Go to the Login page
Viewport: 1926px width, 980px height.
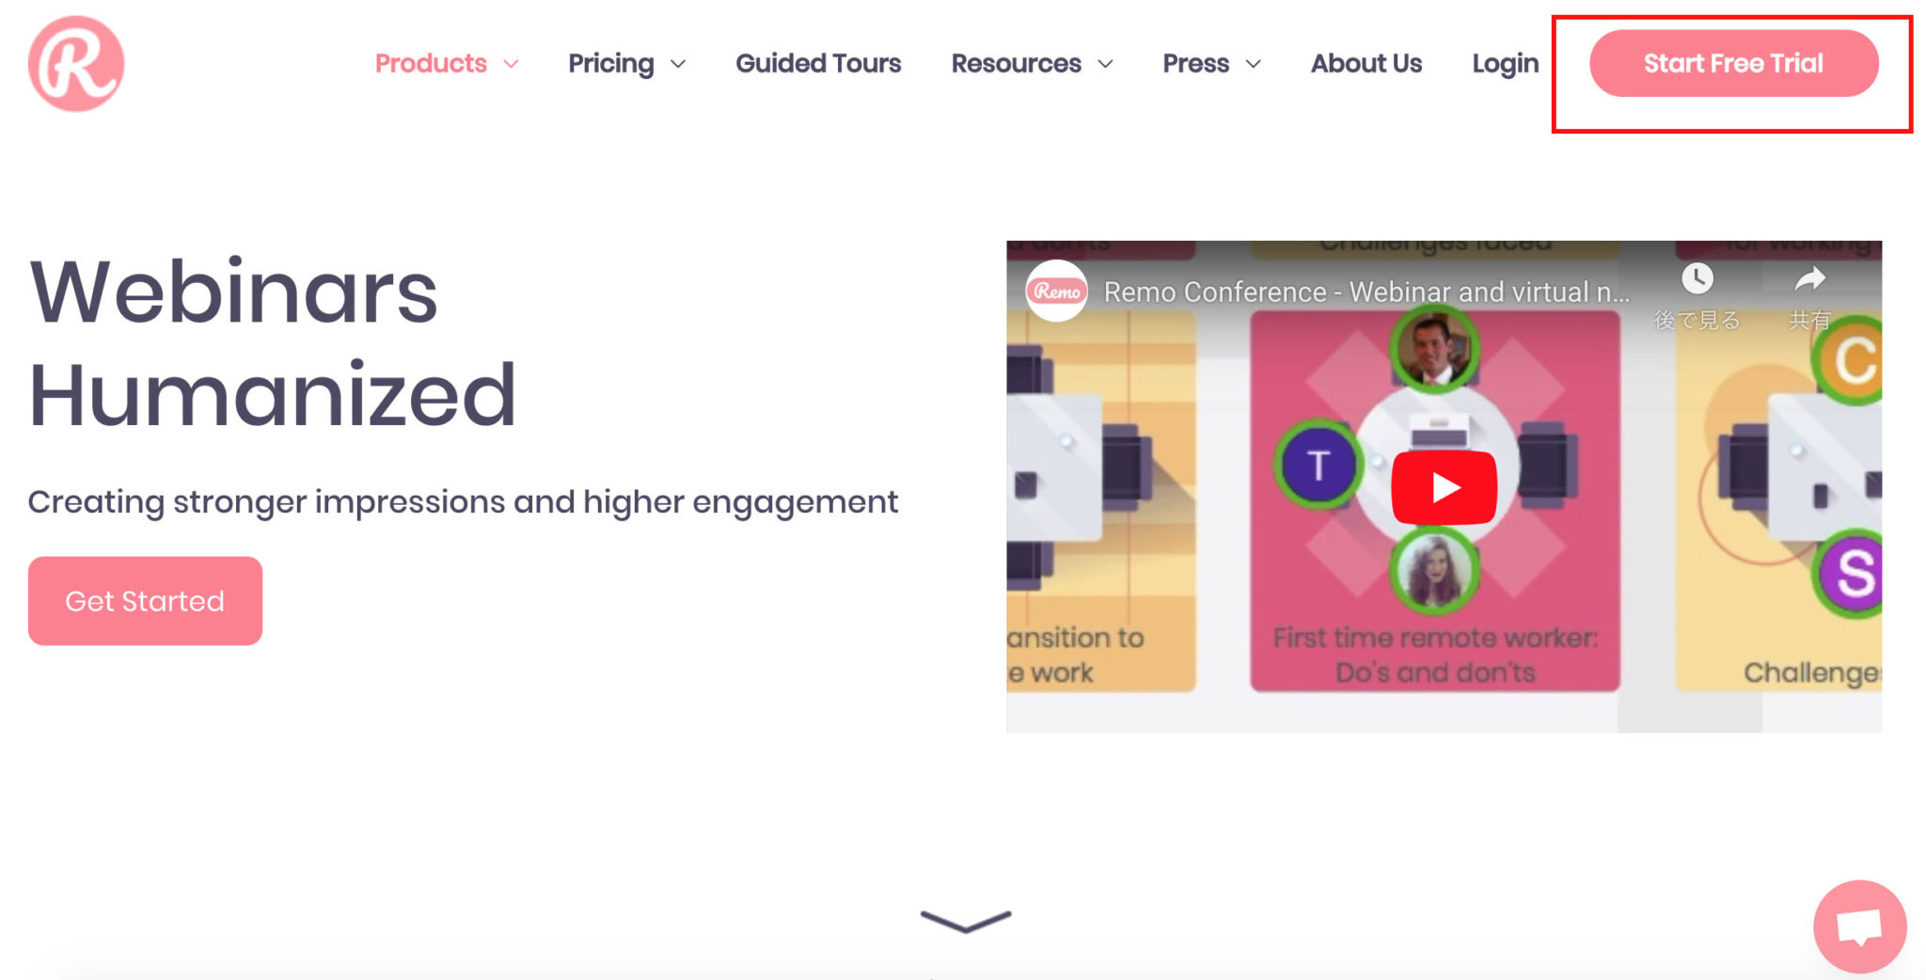point(1505,63)
